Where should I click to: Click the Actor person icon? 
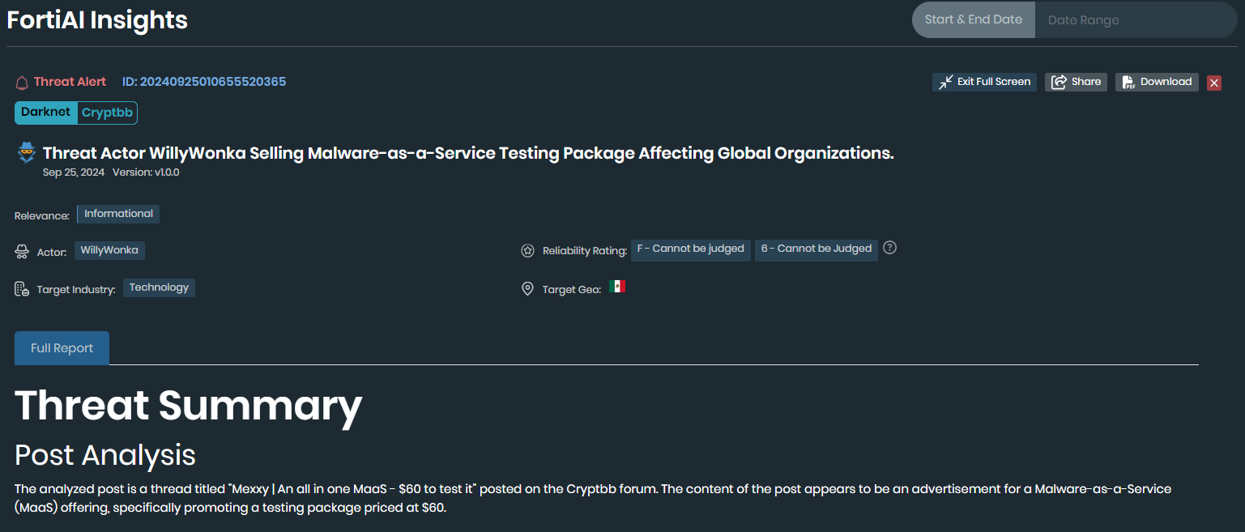[20, 250]
